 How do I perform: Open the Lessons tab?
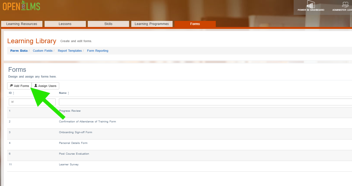point(65,24)
